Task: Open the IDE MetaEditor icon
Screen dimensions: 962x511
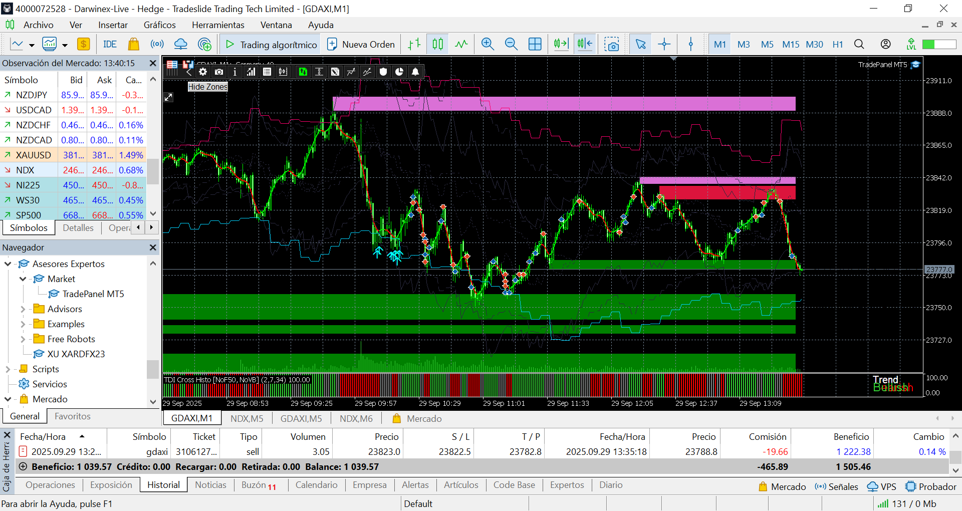Action: [x=110, y=44]
